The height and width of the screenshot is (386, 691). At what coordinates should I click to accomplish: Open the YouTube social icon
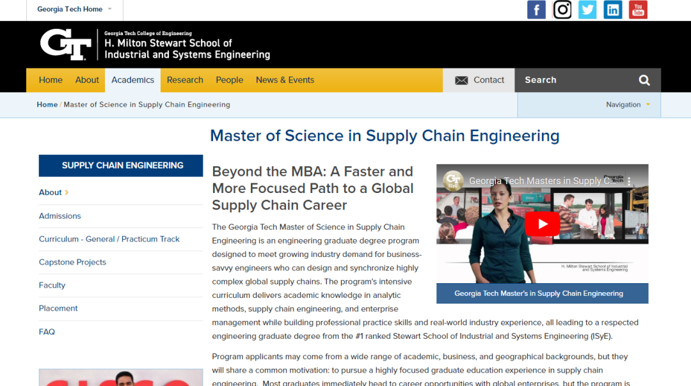pyautogui.click(x=638, y=10)
